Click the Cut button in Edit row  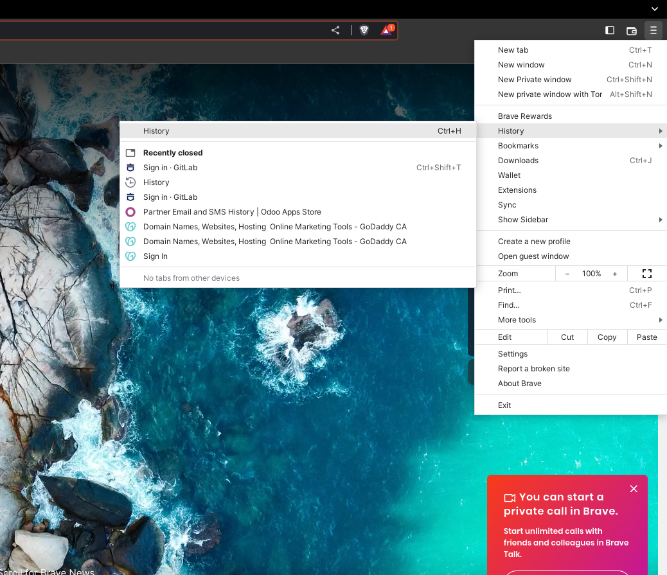tap(567, 337)
